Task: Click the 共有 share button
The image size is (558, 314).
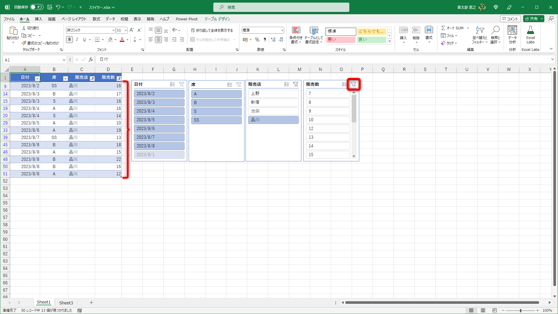Action: (x=532, y=19)
